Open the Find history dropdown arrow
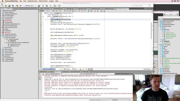The width and height of the screenshot is (180, 101). pos(60,69)
